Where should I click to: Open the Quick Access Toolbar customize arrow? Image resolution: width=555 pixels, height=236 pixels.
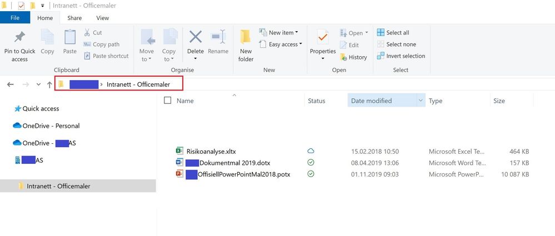(x=42, y=6)
